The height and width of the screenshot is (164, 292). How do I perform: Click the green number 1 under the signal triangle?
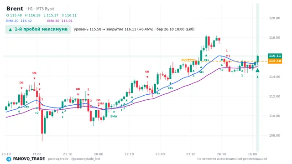(x=257, y=77)
